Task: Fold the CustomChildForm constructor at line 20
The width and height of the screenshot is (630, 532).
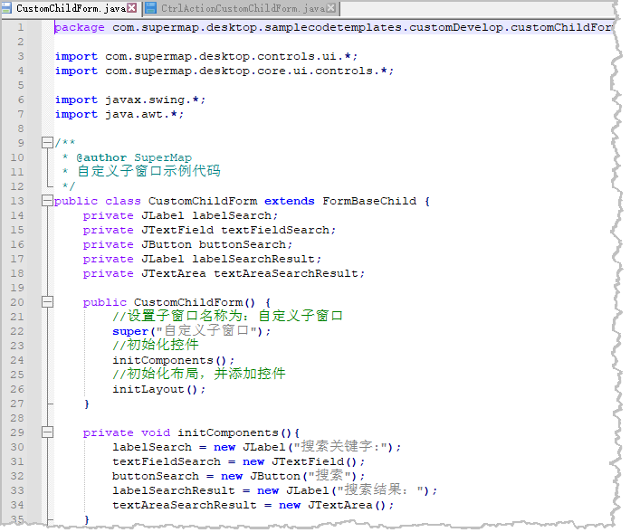Action: 47,302
